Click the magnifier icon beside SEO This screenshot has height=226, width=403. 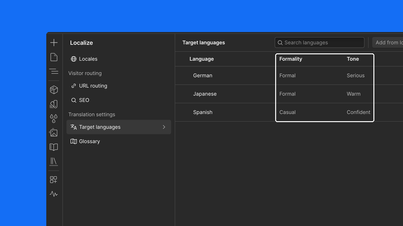click(x=74, y=100)
